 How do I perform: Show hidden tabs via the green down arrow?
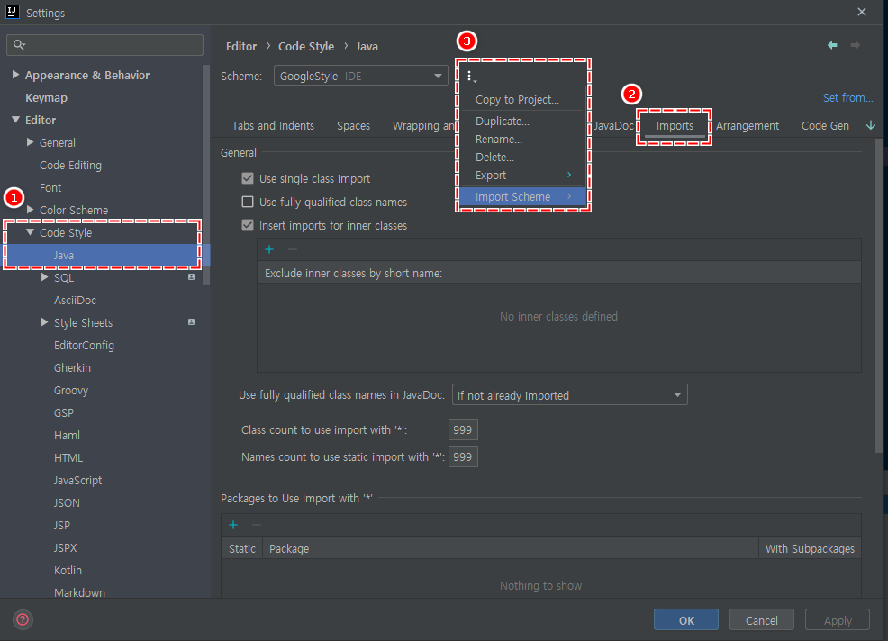(x=870, y=126)
